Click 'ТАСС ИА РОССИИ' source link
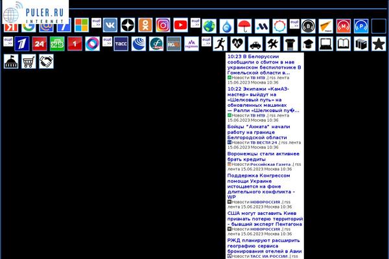This screenshot has width=389, height=259. point(268,256)
